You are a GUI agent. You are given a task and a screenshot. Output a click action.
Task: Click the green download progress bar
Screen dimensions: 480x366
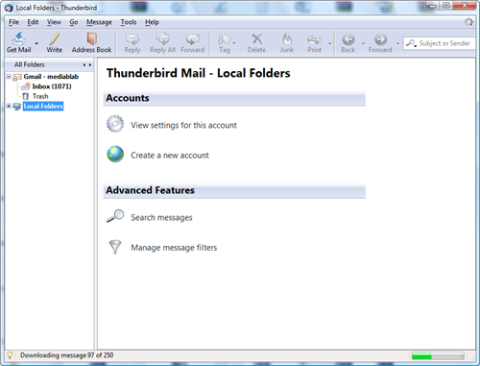tap(438, 355)
